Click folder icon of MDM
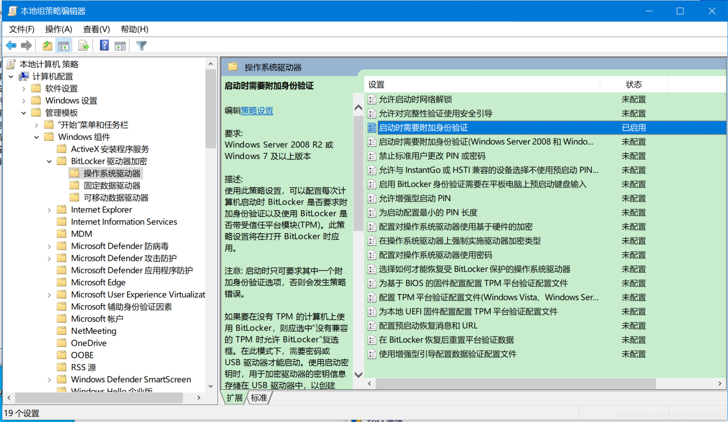This screenshot has width=728, height=422. 62,234
